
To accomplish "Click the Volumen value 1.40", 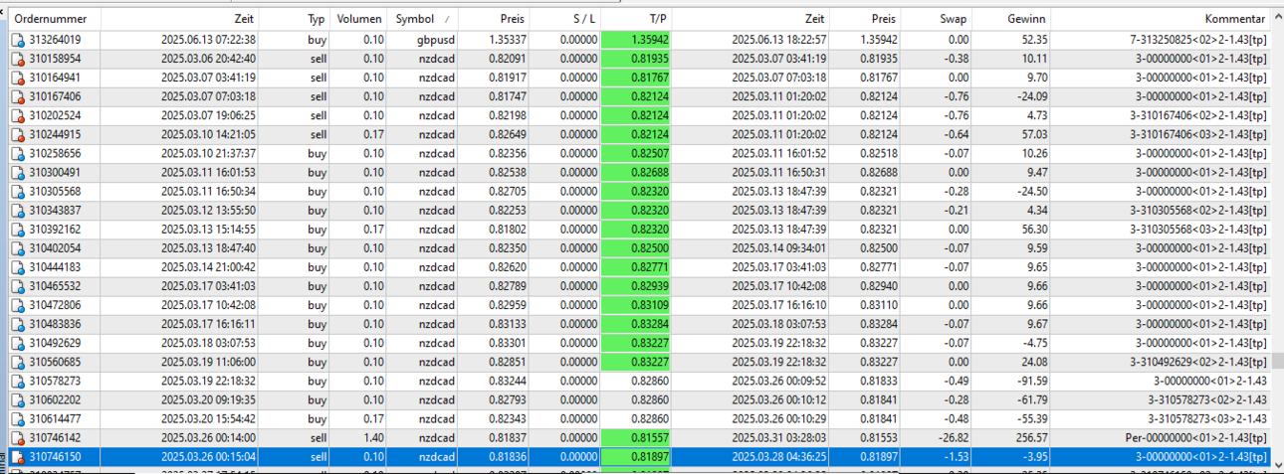I will [x=371, y=437].
